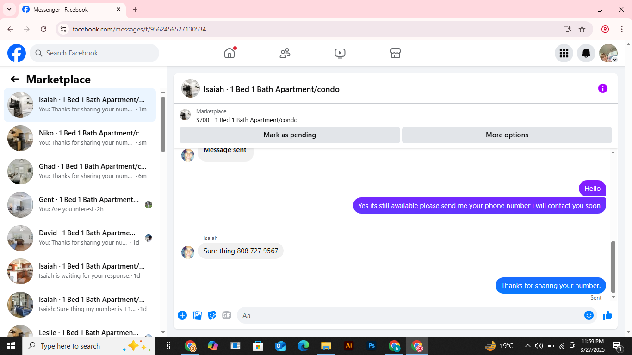The height and width of the screenshot is (355, 632).
Task: Click the Facebook logo icon
Action: pos(17,53)
